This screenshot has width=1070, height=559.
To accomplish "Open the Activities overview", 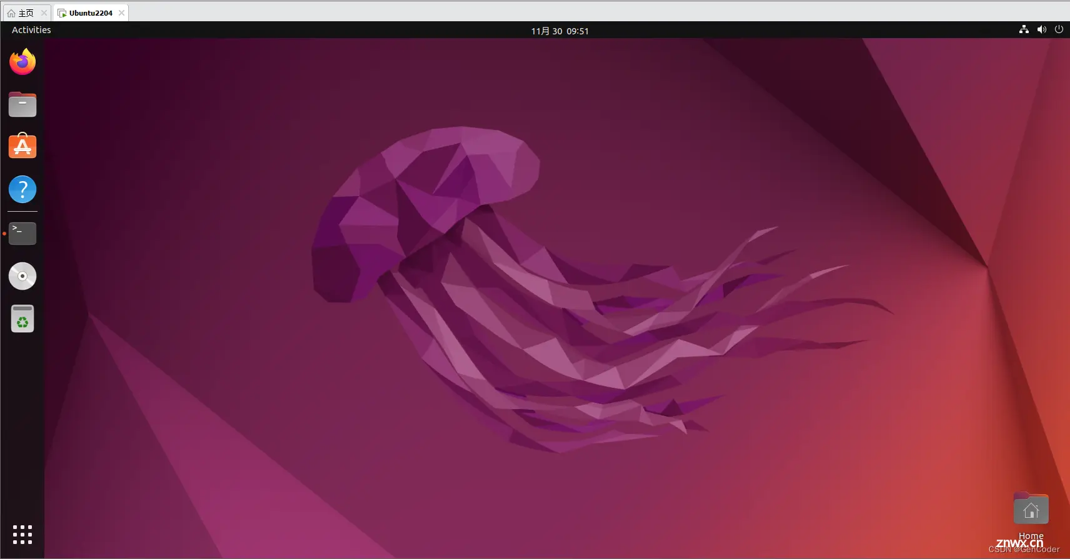I will [31, 30].
